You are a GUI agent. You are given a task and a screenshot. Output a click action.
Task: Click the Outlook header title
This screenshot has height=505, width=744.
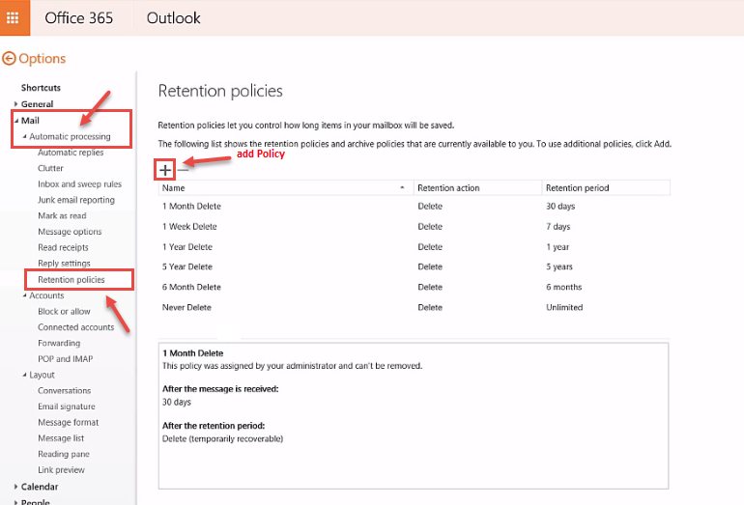173,18
